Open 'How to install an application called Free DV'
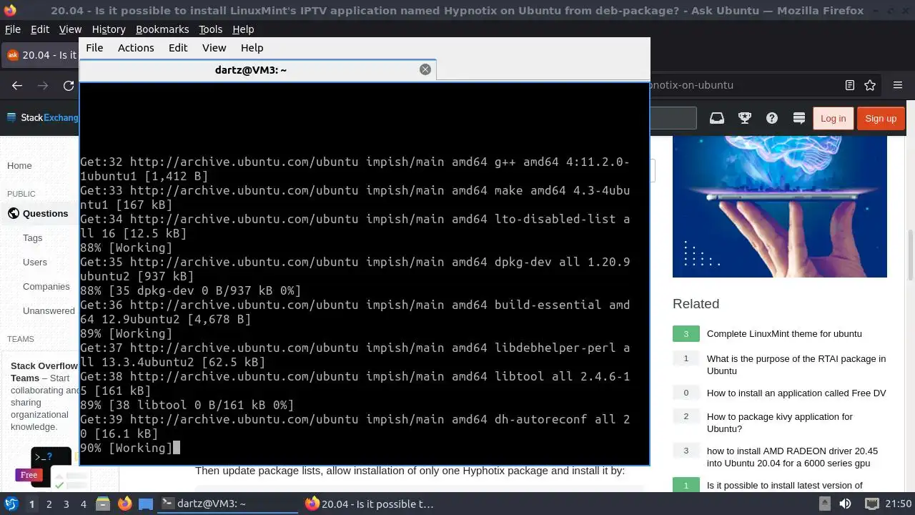The image size is (915, 515). [796, 393]
